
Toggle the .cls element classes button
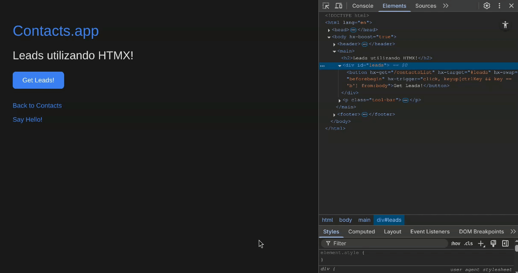click(x=469, y=244)
